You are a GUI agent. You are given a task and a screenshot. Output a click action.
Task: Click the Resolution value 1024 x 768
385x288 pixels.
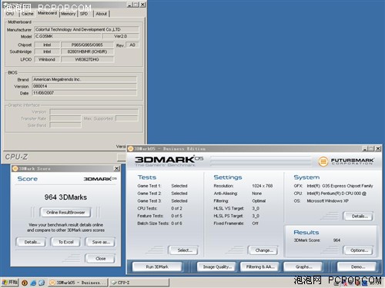coord(263,186)
